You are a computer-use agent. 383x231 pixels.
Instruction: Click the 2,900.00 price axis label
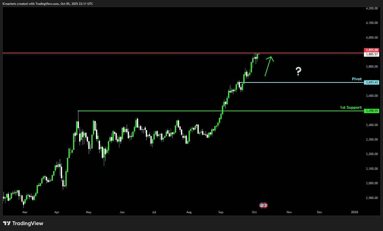pyautogui.click(x=372, y=198)
